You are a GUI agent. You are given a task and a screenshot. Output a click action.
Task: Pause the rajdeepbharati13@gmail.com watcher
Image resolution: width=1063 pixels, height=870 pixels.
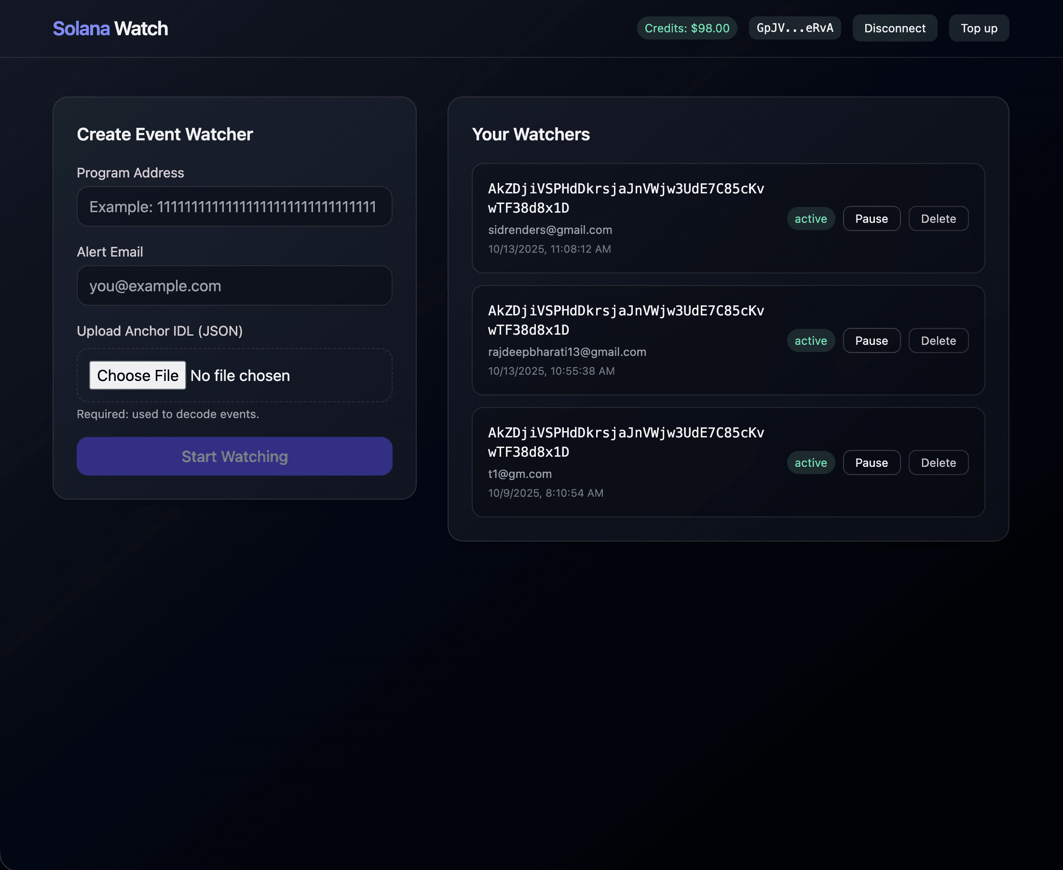pyautogui.click(x=871, y=340)
